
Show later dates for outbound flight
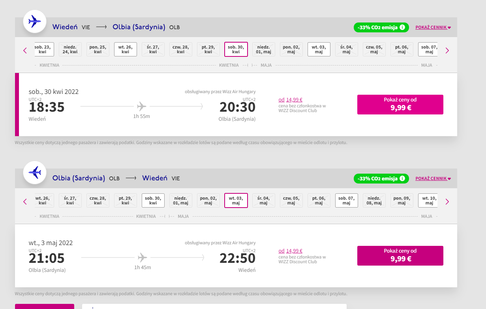point(447,51)
